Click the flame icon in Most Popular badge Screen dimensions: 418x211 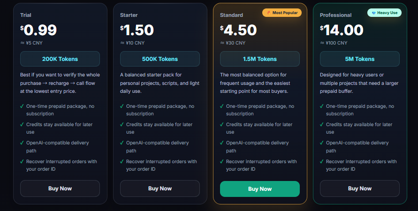[x=268, y=13]
